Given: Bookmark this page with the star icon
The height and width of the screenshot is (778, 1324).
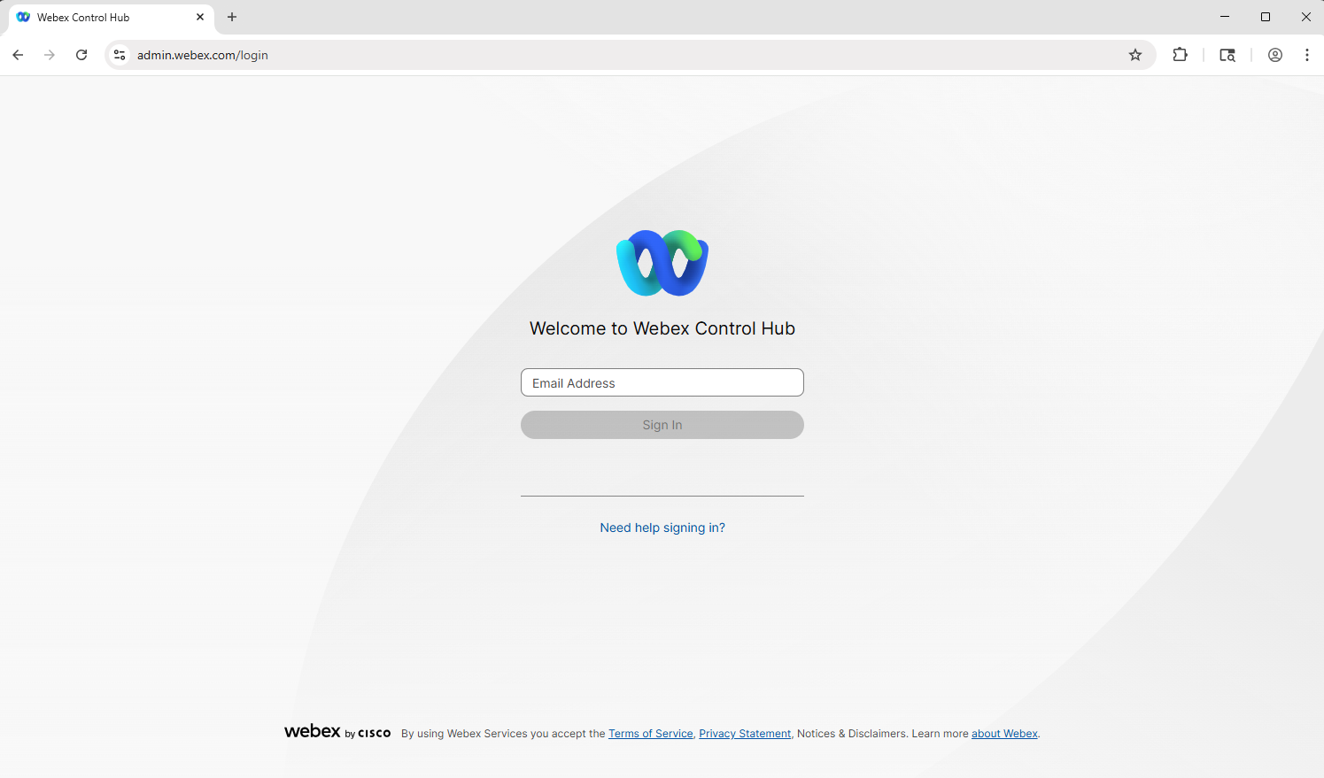Looking at the screenshot, I should pyautogui.click(x=1135, y=55).
